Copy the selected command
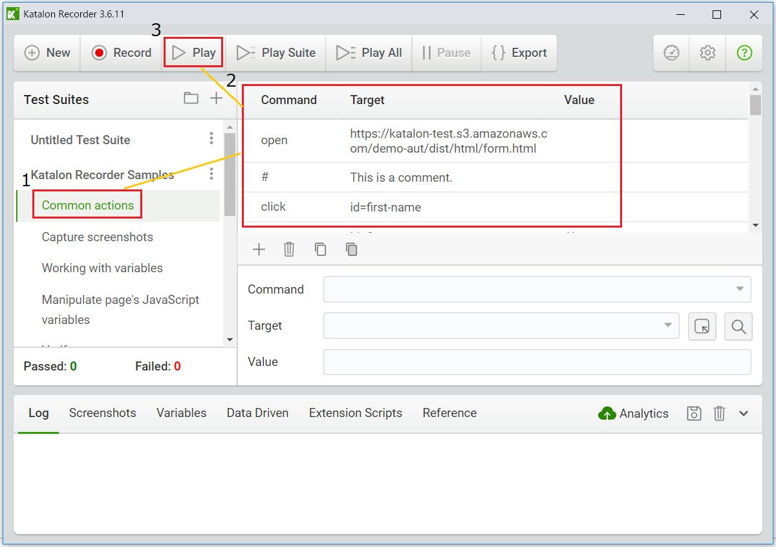776x547 pixels. click(x=320, y=249)
